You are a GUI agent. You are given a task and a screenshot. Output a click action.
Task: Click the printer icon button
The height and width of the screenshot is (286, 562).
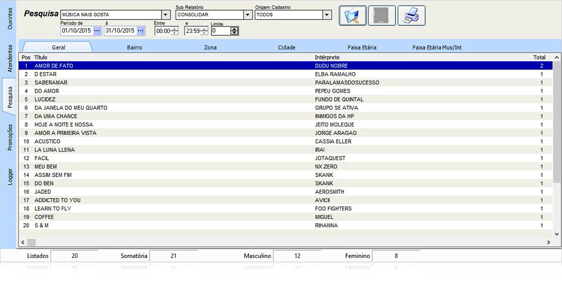pos(412,16)
